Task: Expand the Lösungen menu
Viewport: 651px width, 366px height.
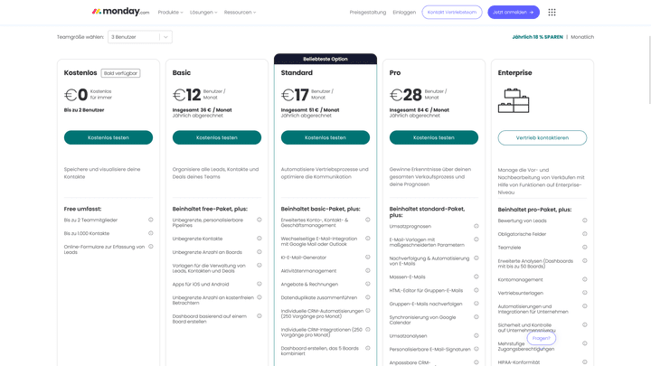Action: pos(203,13)
